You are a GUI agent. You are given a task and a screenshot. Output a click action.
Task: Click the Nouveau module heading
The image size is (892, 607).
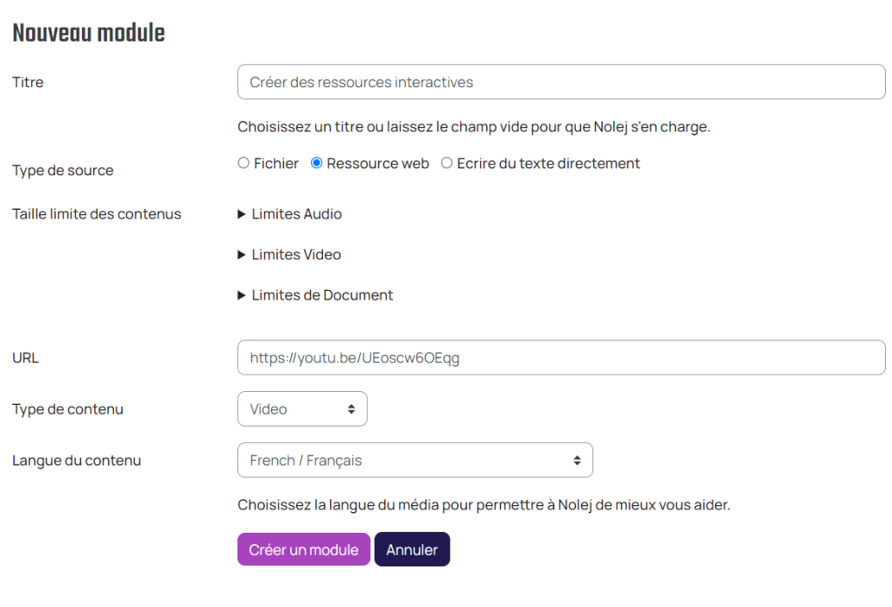89,33
